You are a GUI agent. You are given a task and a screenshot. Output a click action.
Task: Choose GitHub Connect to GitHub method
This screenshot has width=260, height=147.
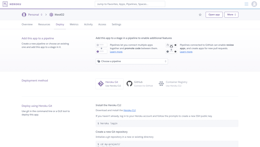[x=140, y=84]
